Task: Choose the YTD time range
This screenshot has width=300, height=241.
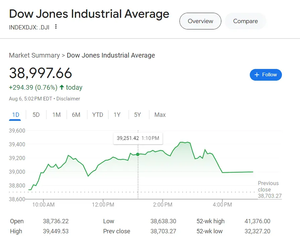Action: pos(97,115)
